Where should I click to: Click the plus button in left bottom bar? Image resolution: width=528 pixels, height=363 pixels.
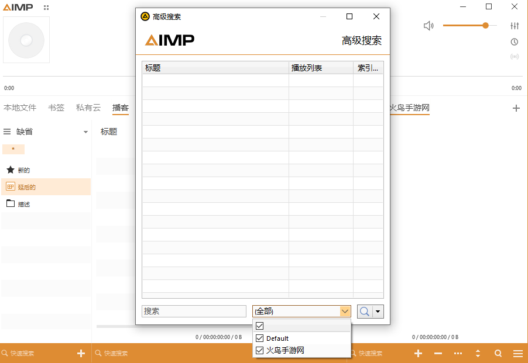(x=81, y=353)
